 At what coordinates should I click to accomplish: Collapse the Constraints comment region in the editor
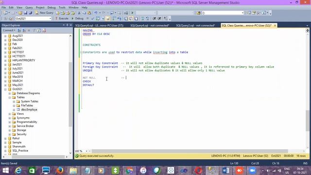(81, 52)
